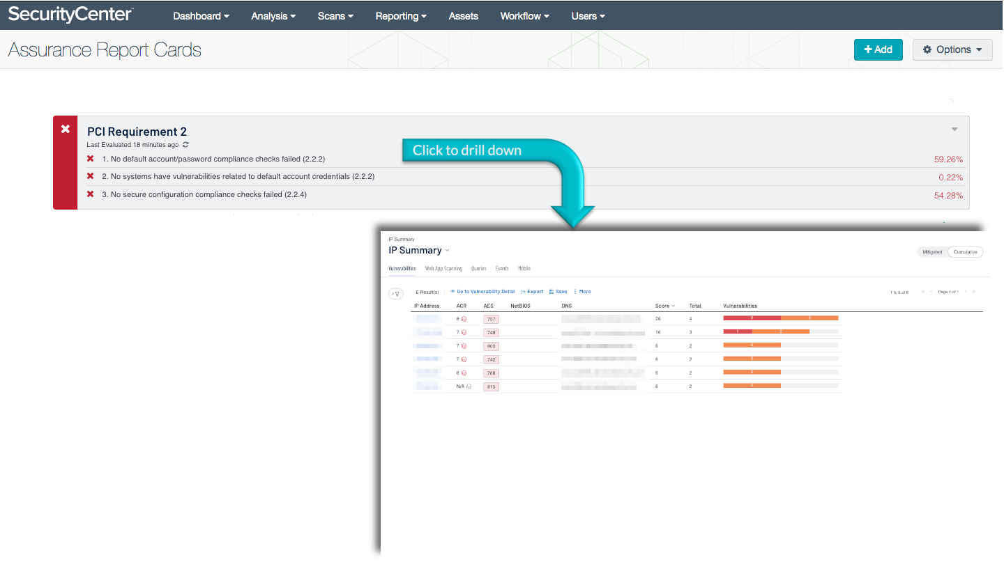1004x571 pixels.
Task: Switch to the Mitigated view
Action: pos(932,252)
